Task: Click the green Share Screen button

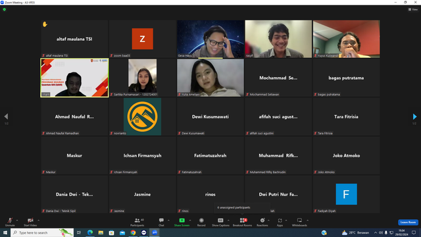Action: pos(182,222)
